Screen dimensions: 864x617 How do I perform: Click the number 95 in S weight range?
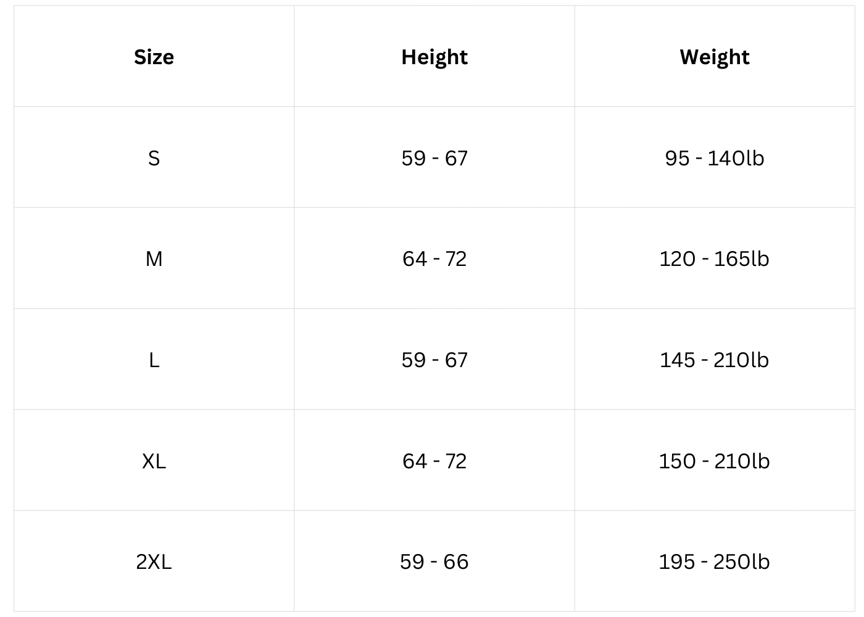click(677, 158)
